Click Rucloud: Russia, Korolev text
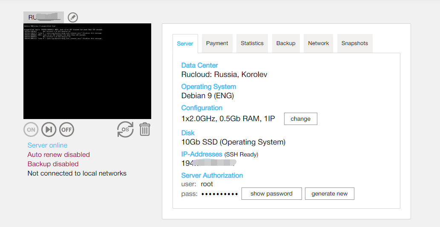The height and width of the screenshot is (227, 440). tap(224, 74)
